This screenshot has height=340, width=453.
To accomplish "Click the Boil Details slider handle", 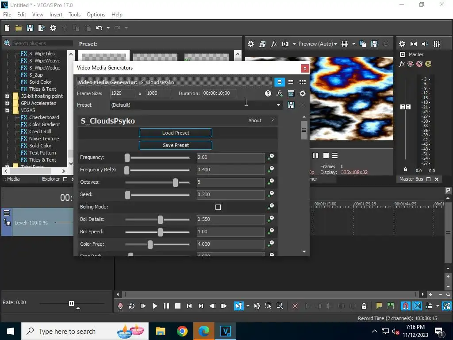I will (160, 220).
